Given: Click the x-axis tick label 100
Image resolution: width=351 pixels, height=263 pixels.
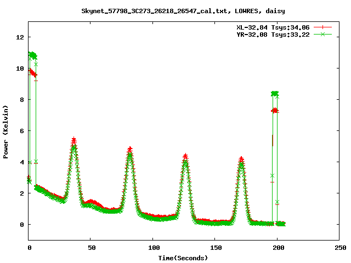Looking at the screenshot, I should (x=154, y=248).
